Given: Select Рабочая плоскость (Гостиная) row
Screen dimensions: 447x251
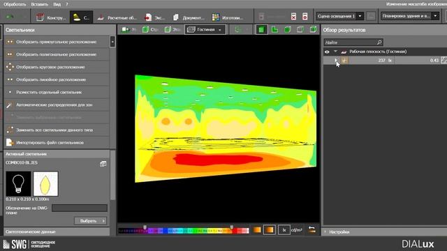Looking at the screenshot, I should point(385,52).
